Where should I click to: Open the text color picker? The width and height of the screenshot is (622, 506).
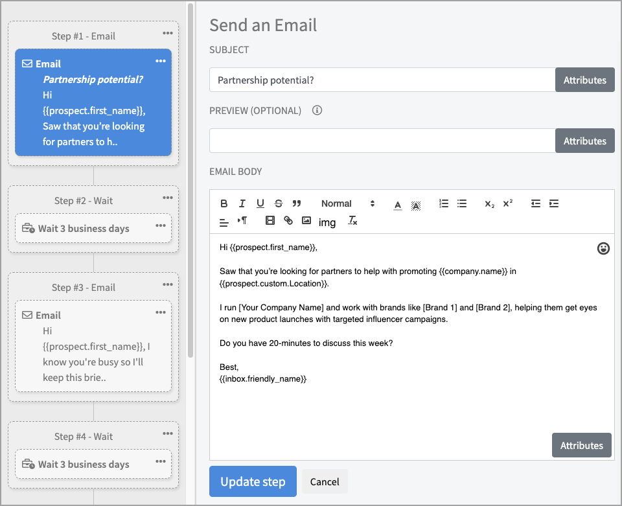coord(398,204)
